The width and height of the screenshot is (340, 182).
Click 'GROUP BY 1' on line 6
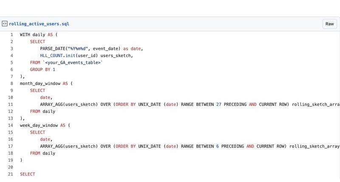pyautogui.click(x=43, y=69)
